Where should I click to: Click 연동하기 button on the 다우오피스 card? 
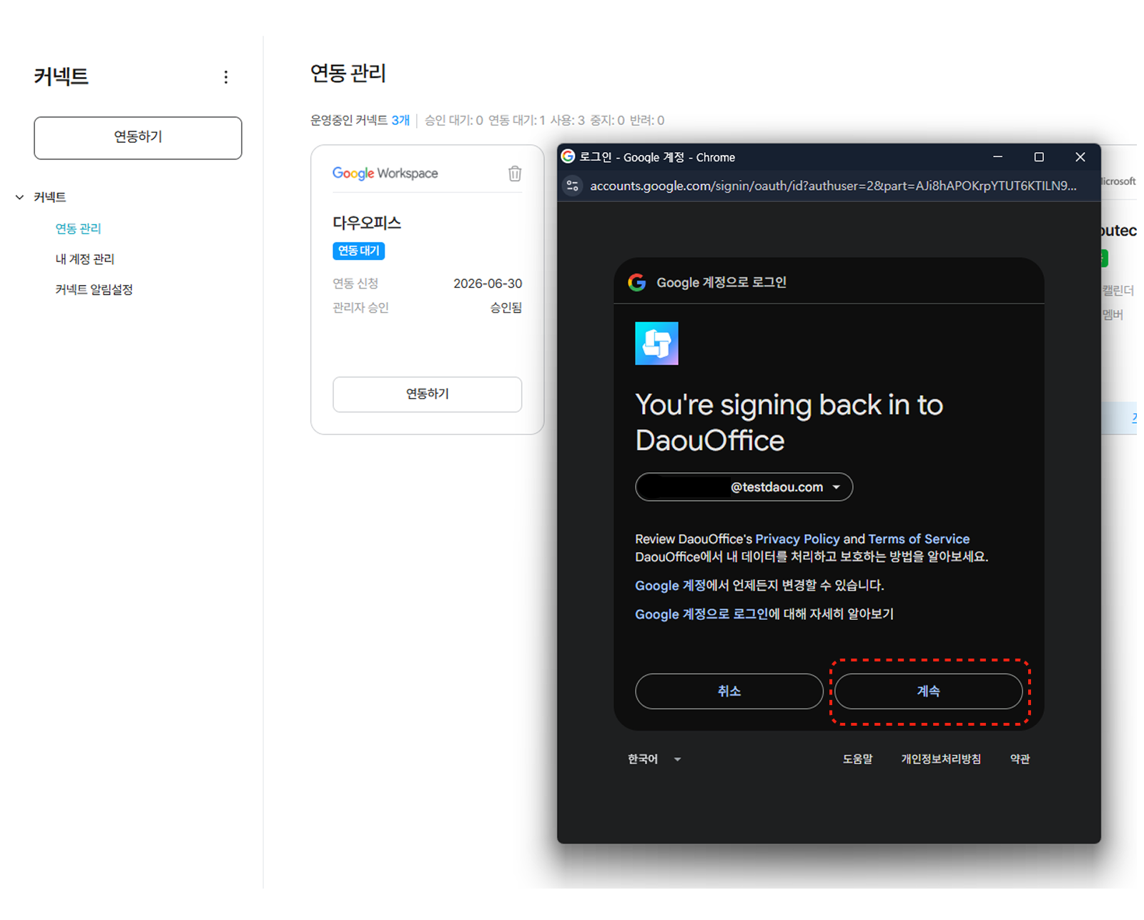coord(428,394)
